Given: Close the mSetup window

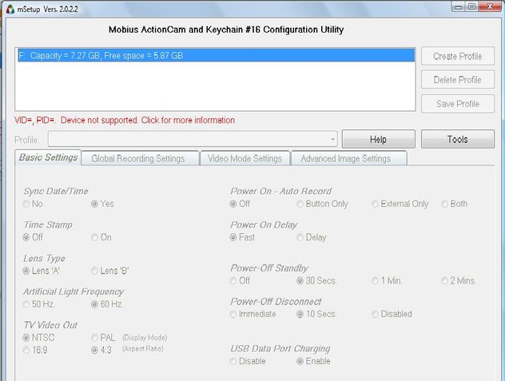Looking at the screenshot, I should point(490,6).
